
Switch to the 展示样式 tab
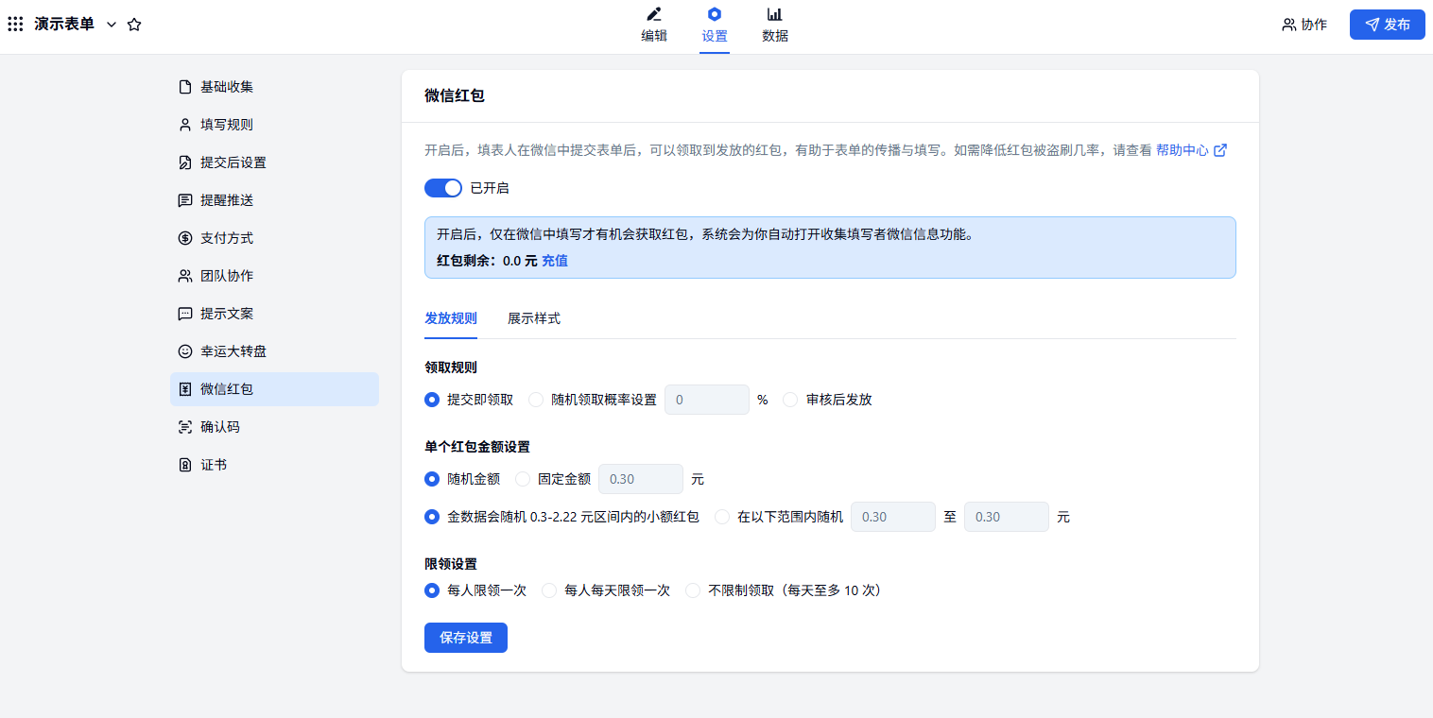click(533, 318)
